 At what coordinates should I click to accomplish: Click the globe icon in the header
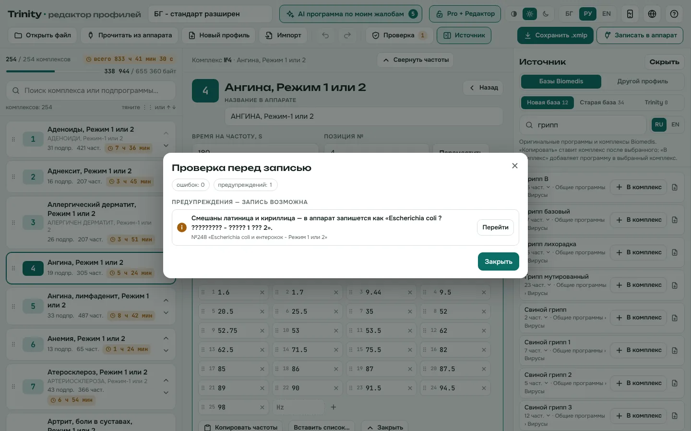click(x=652, y=14)
